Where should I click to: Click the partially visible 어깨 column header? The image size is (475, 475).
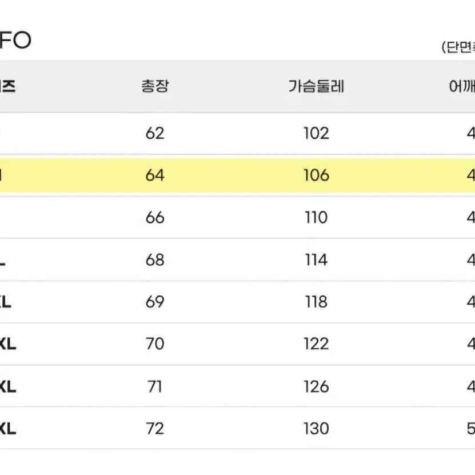[462, 86]
